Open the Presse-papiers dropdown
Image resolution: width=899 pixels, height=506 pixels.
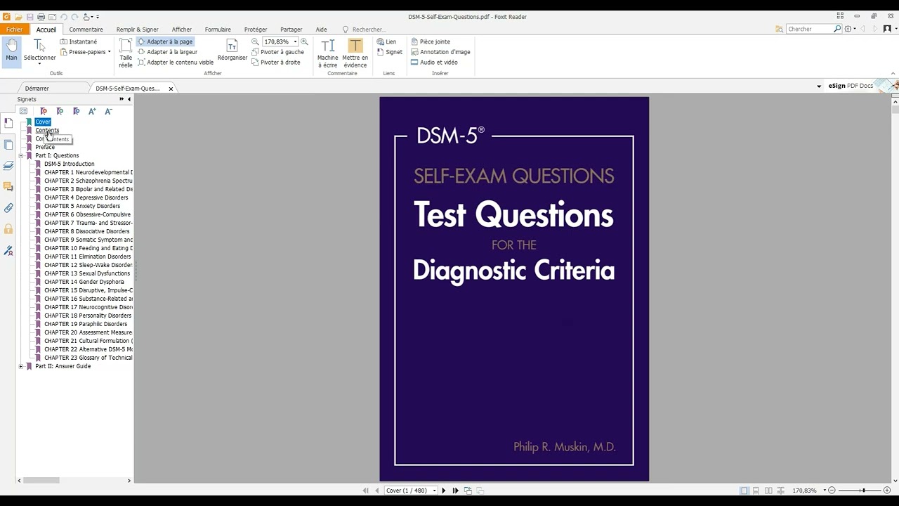[86, 52]
